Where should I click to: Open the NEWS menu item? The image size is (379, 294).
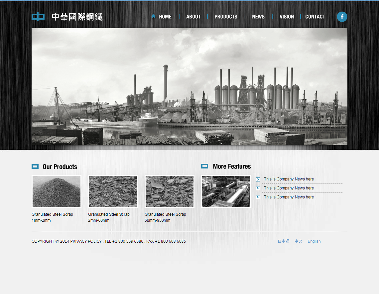coord(258,17)
